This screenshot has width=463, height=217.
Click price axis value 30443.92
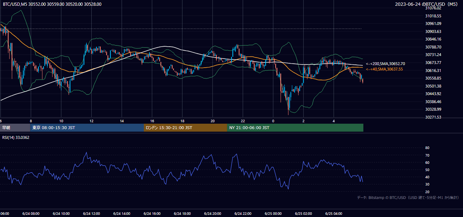433,94
